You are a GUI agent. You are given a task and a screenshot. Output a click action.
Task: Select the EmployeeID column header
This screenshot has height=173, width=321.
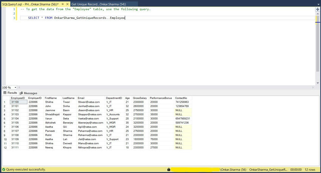click(18, 98)
